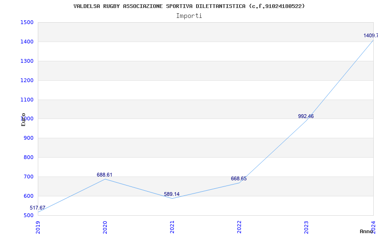The image size is (378, 236).
Task: Click the 2024 x-axis label
Action: click(373, 227)
